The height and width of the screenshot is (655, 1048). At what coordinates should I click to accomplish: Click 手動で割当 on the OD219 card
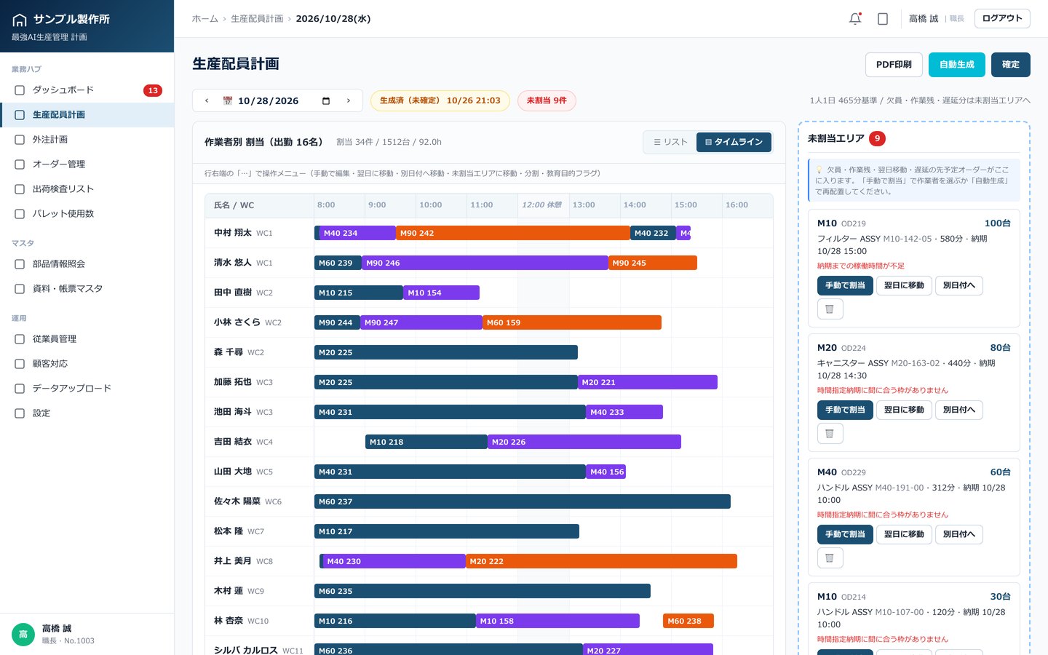click(845, 285)
